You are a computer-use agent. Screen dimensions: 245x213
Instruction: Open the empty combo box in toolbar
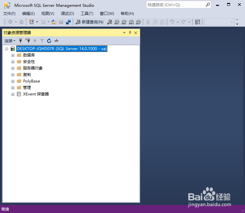(219, 22)
